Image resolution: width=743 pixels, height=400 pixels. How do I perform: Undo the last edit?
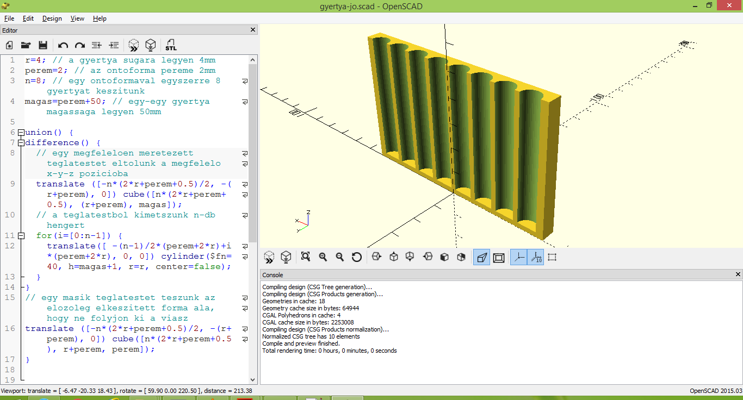click(x=63, y=45)
